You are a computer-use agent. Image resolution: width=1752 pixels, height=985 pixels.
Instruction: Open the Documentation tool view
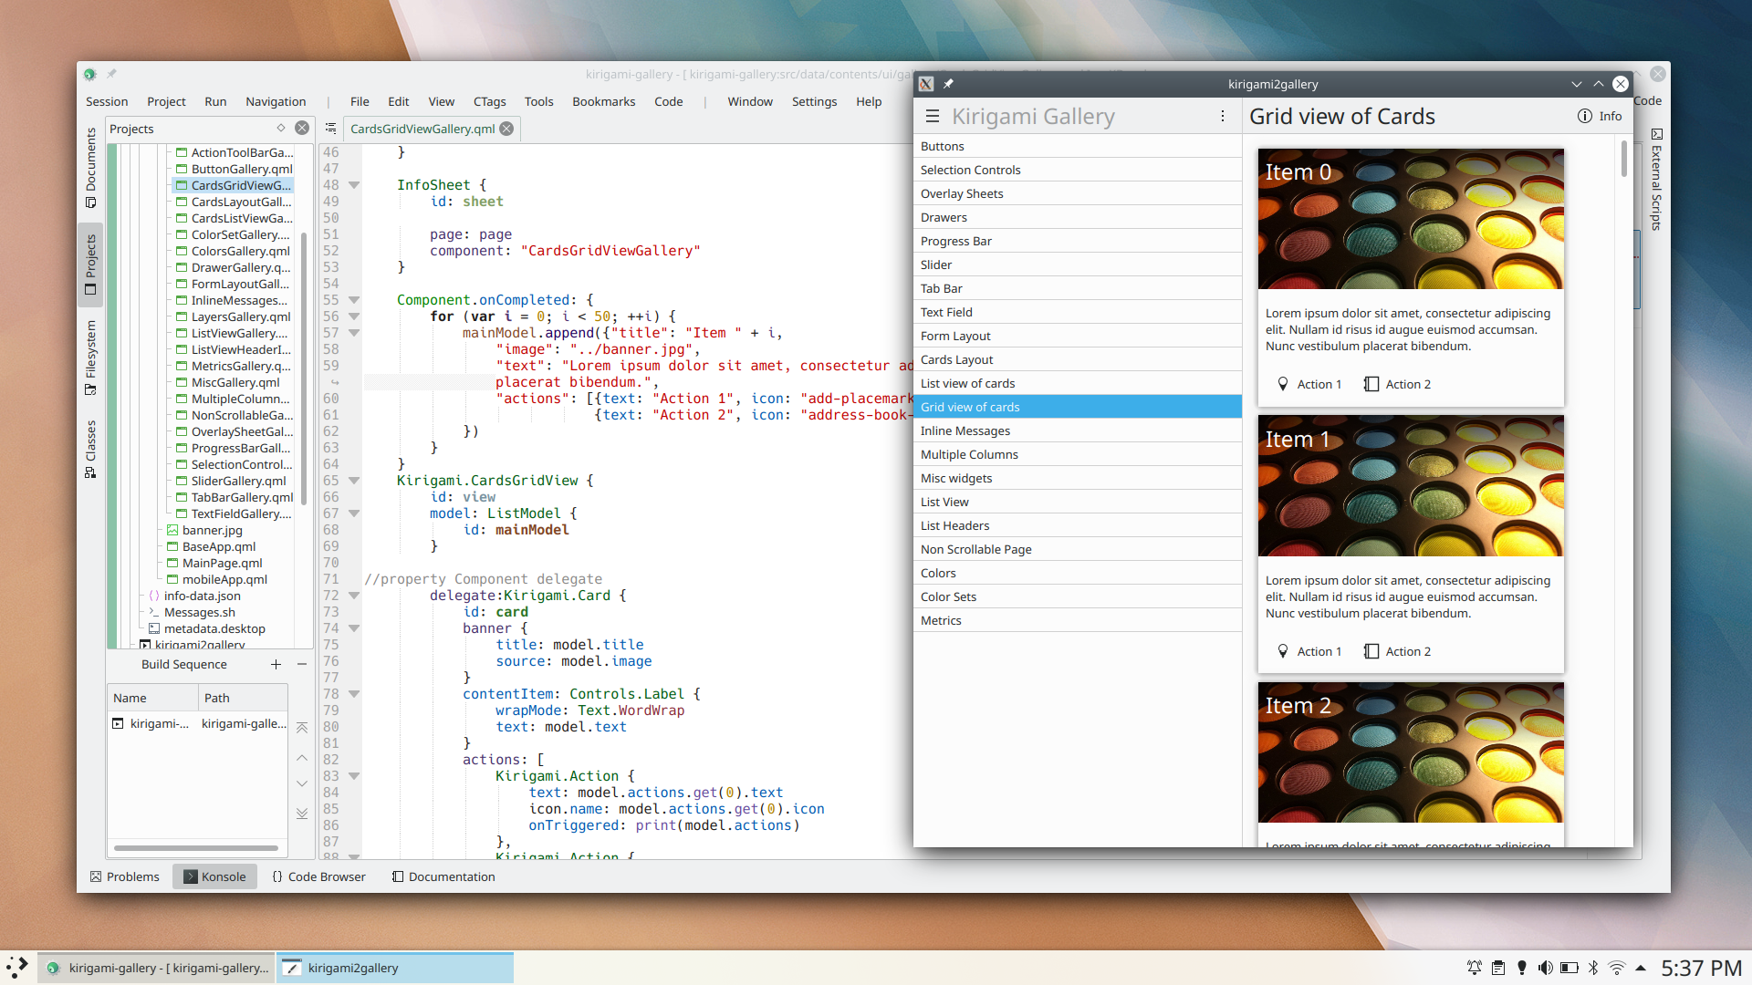[x=443, y=876]
